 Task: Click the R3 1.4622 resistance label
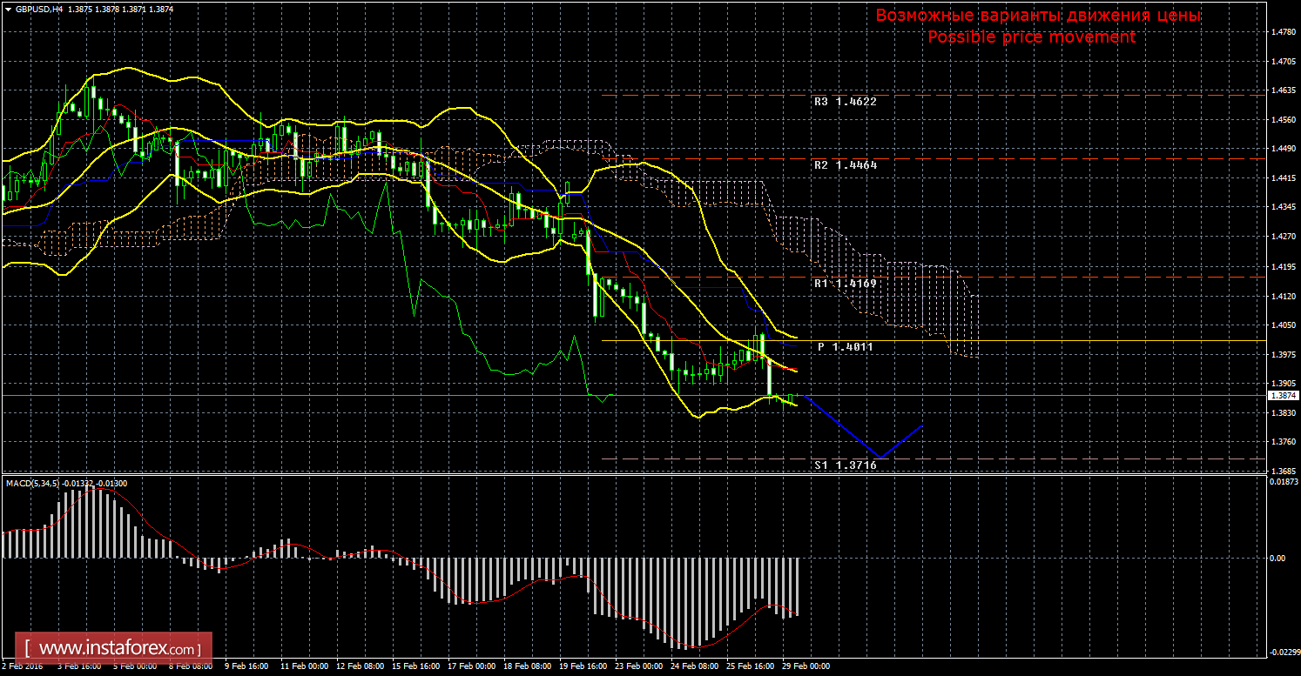coord(845,101)
